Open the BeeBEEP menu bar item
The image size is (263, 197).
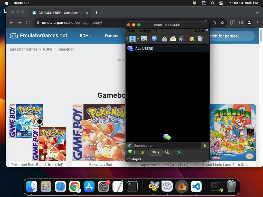point(21,3)
